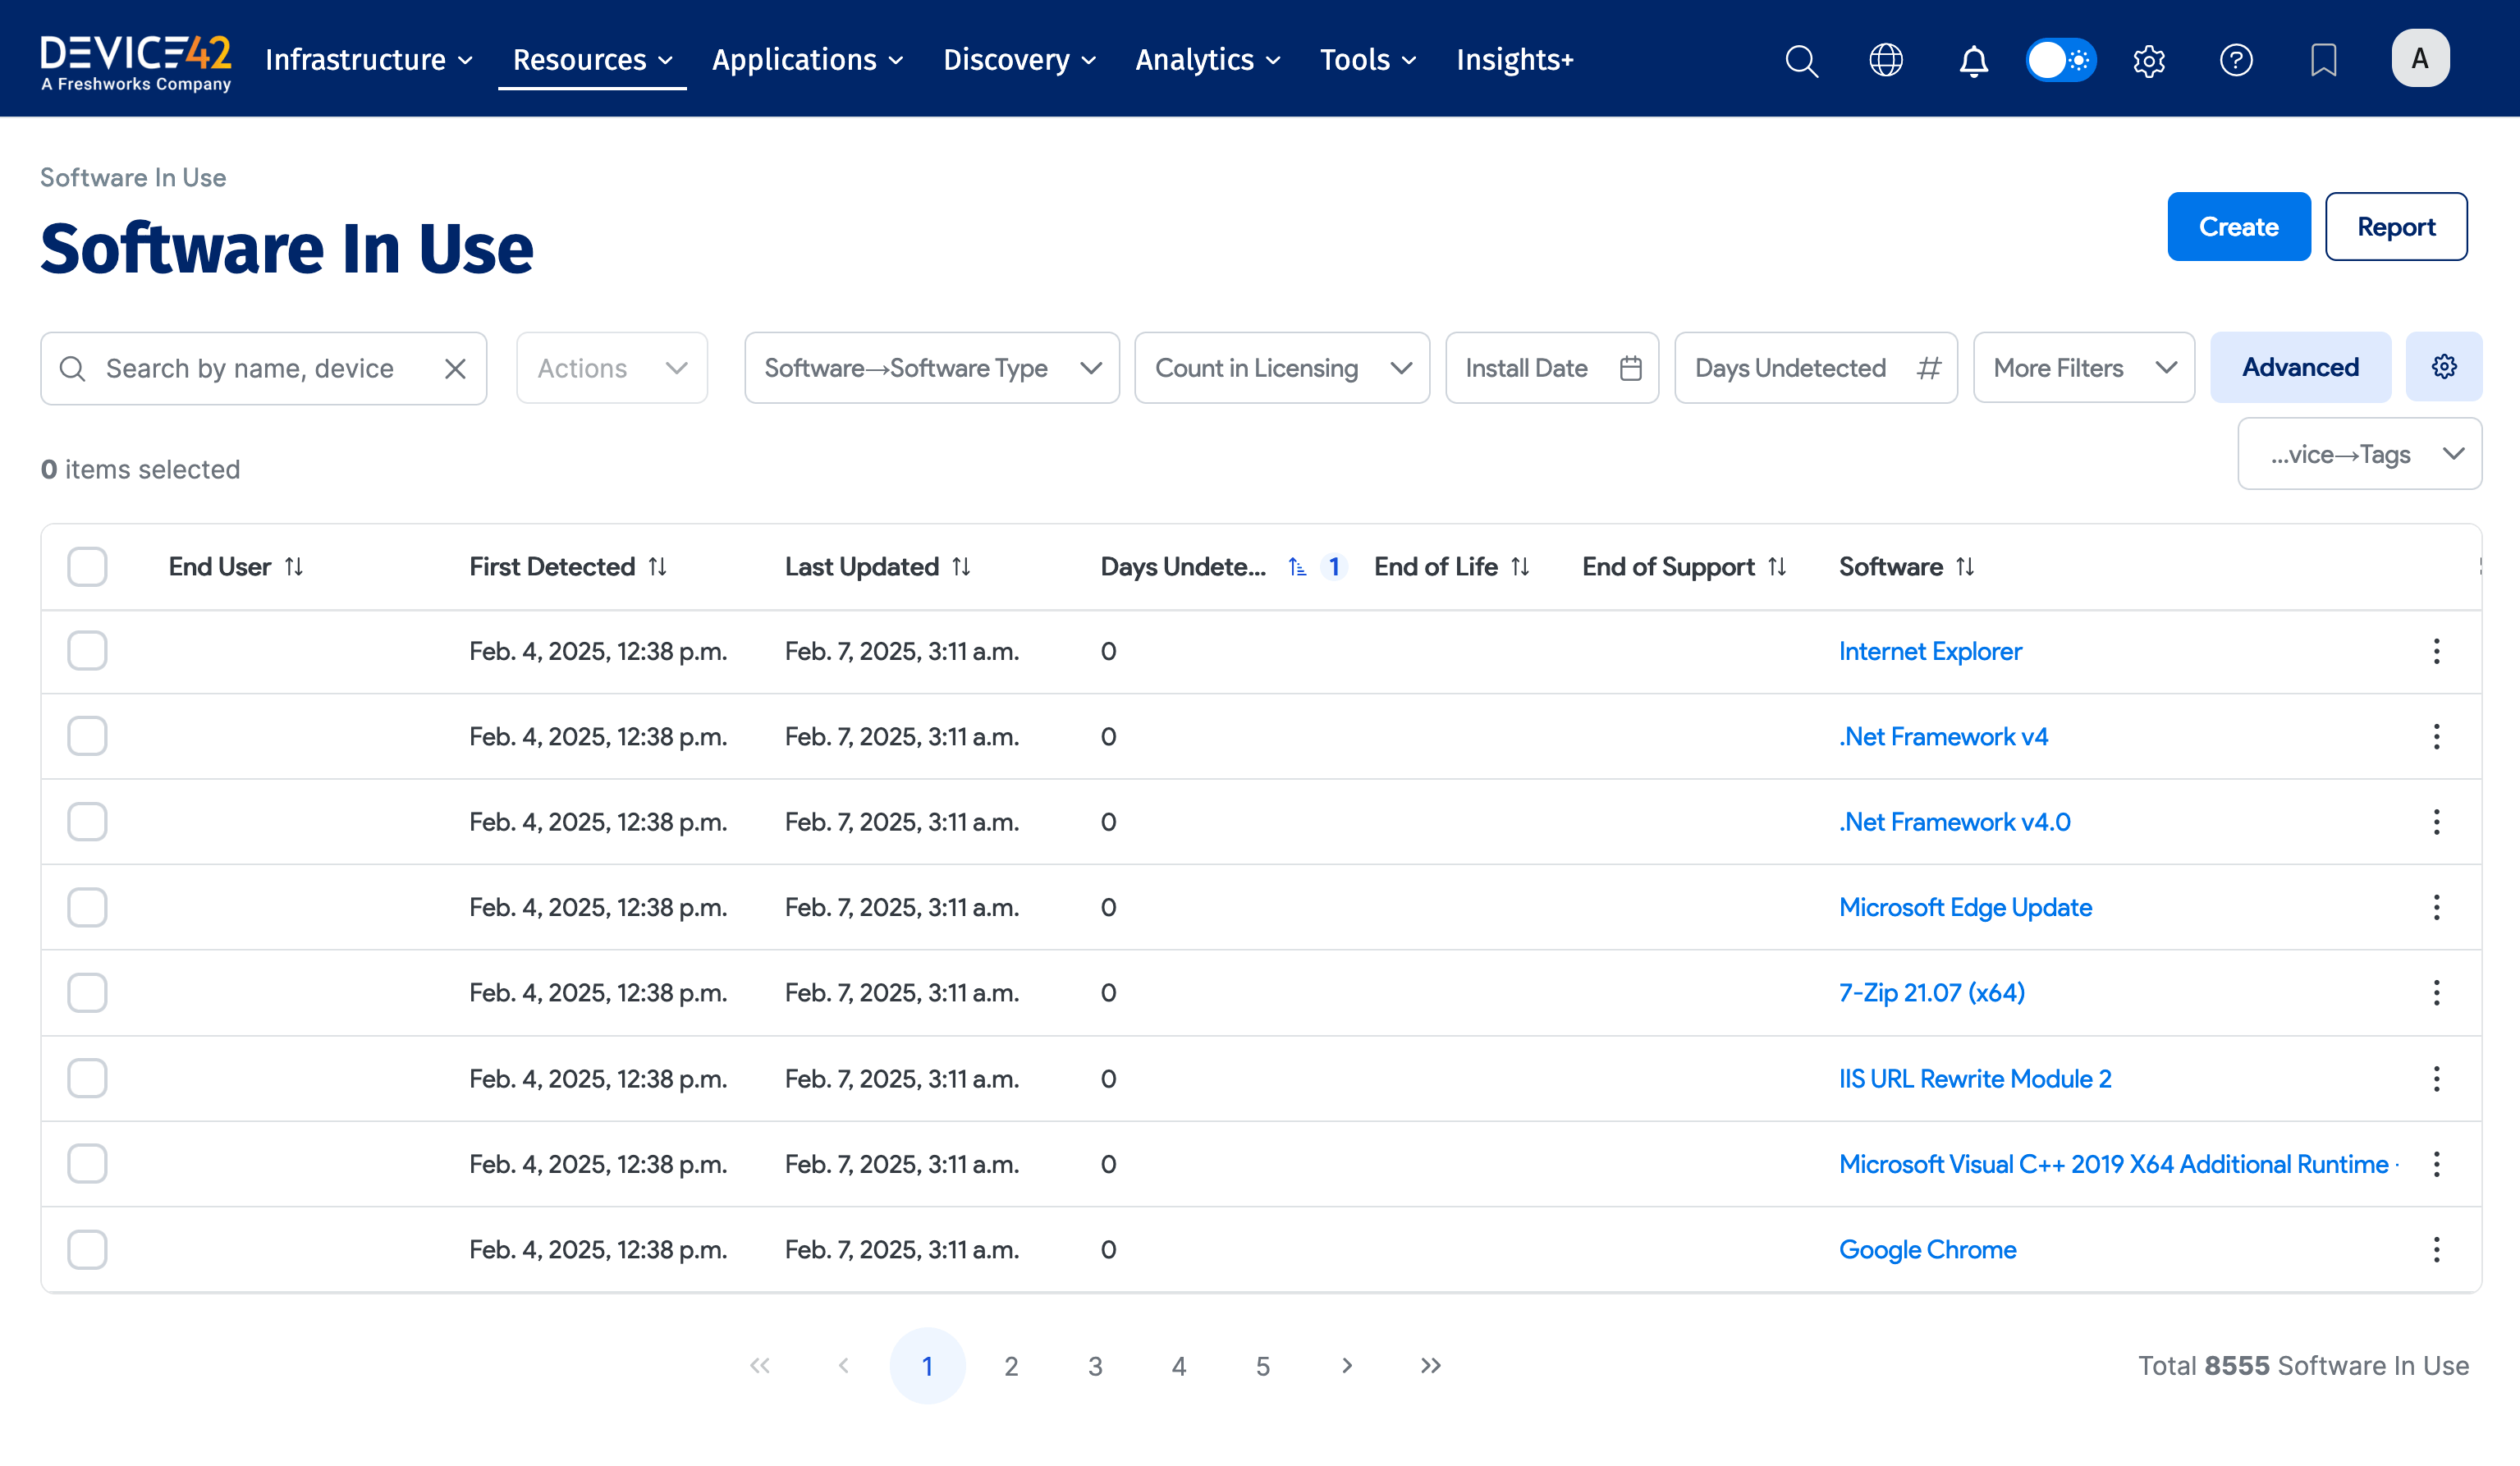Clear the search field with X icon
Viewport: 2520px width, 1466px height.
pyautogui.click(x=455, y=369)
